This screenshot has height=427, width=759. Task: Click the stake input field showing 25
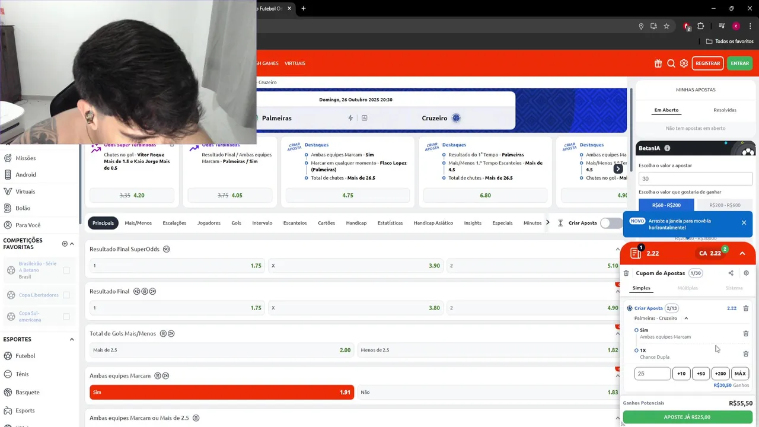(652, 374)
